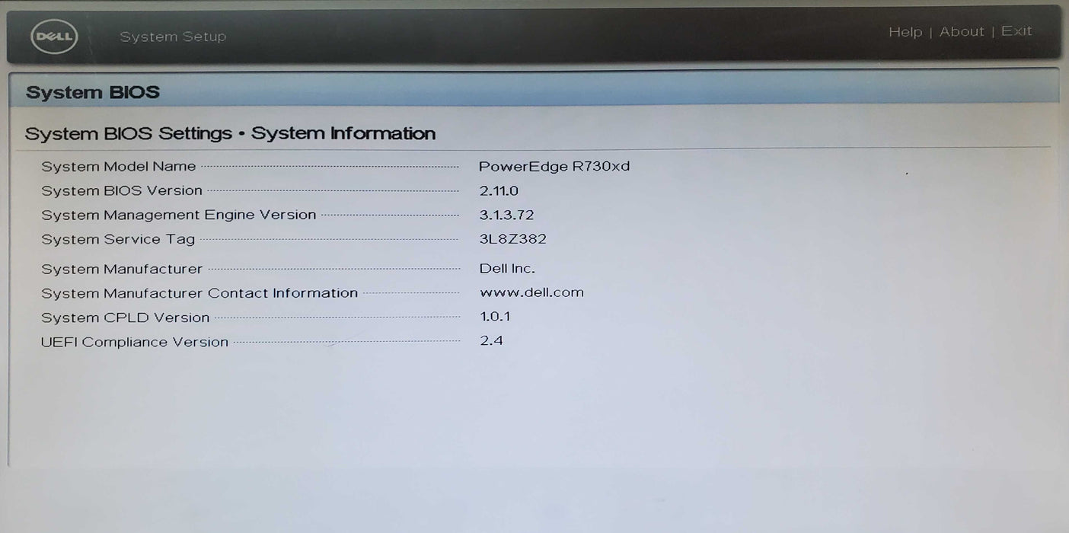The height and width of the screenshot is (533, 1069).
Task: Select the System Management Engine Version label
Action: [179, 215]
